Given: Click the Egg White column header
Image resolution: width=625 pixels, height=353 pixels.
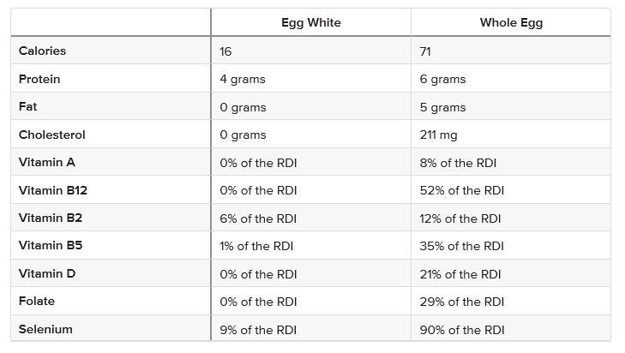Looking at the screenshot, I should point(310,23).
